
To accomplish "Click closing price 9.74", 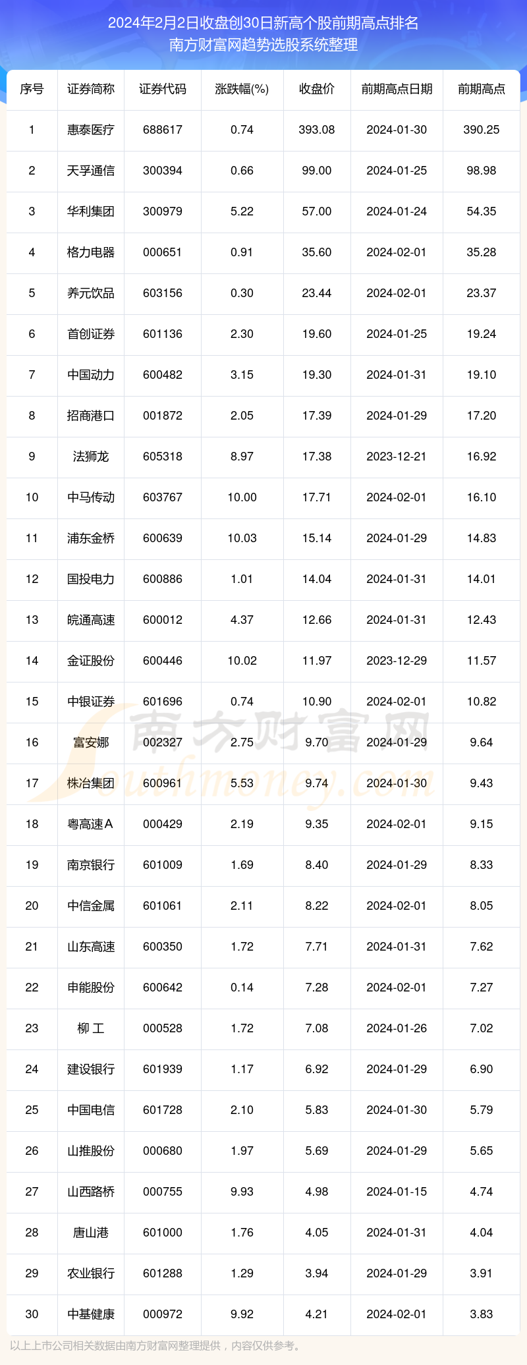I will coord(317,783).
